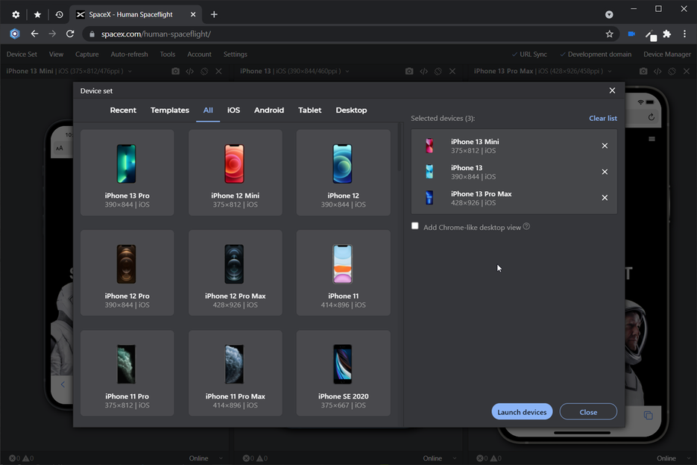
Task: Open the code inspector icon for iPhone 13 Mini
Action: 190,71
